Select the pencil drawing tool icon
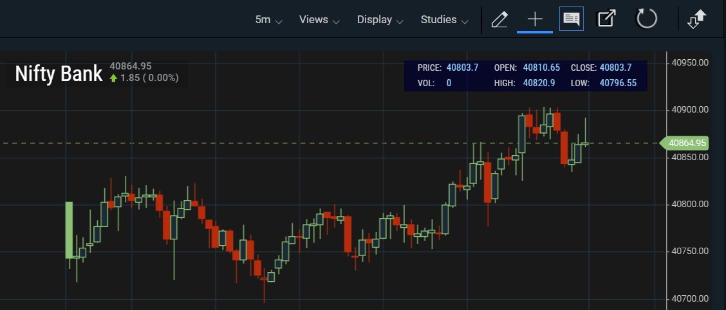Image resolution: width=726 pixels, height=310 pixels. coord(499,19)
